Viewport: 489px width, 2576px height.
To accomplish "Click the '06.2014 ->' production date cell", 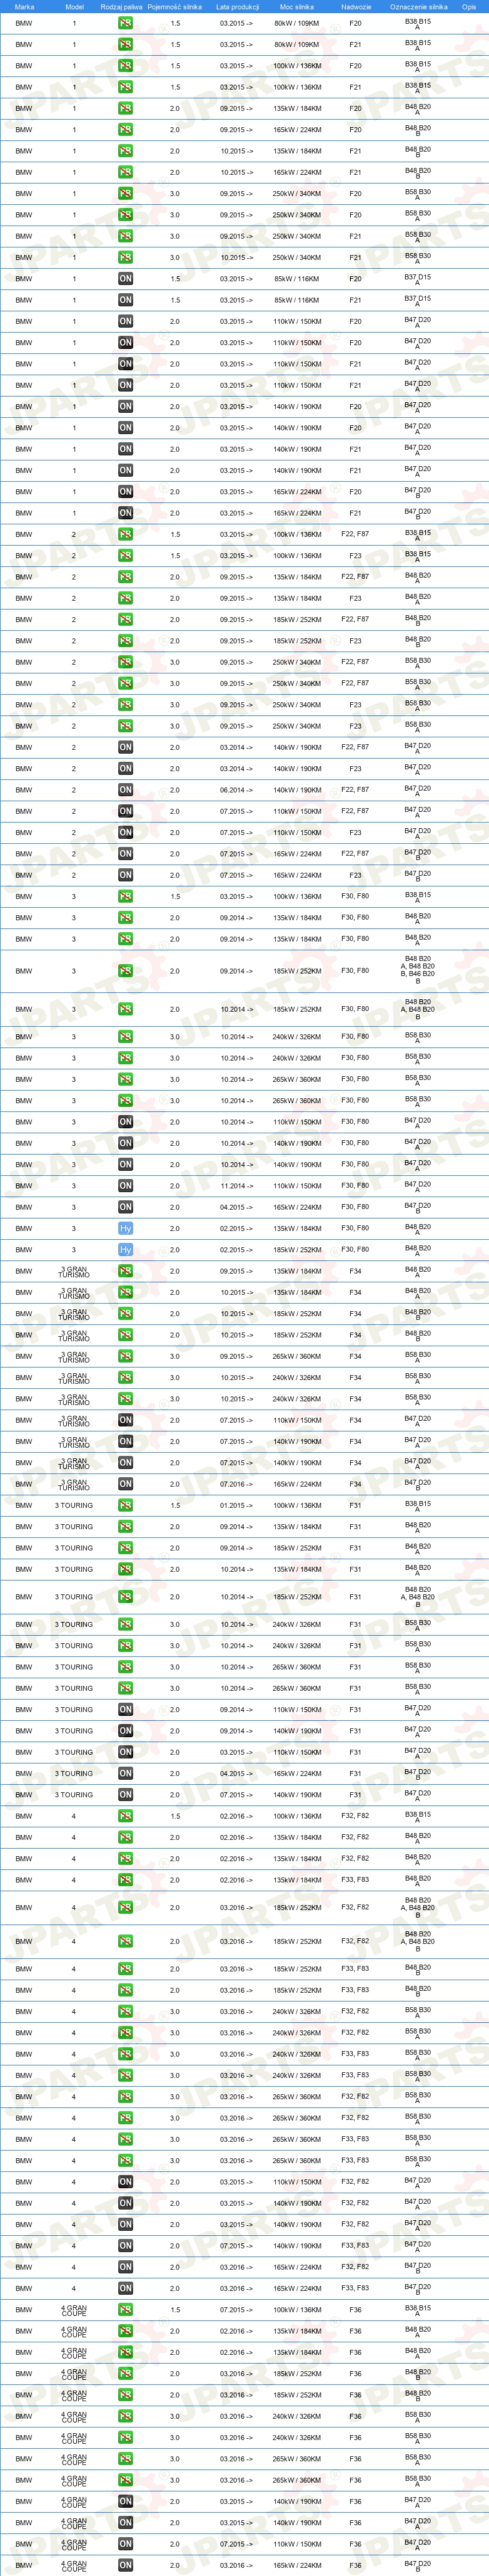I will pyautogui.click(x=236, y=790).
